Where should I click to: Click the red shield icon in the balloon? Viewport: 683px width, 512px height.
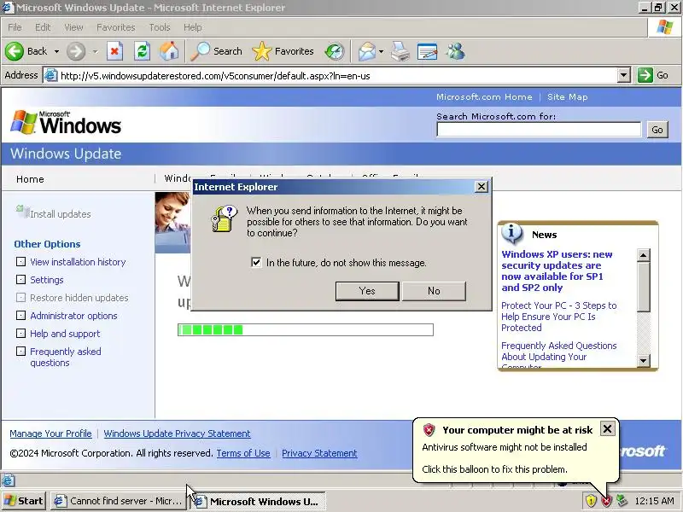(429, 430)
